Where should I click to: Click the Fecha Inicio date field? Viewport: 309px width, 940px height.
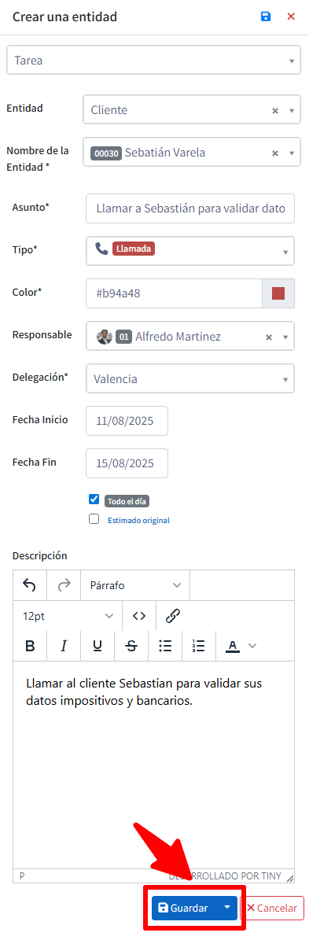(x=127, y=421)
